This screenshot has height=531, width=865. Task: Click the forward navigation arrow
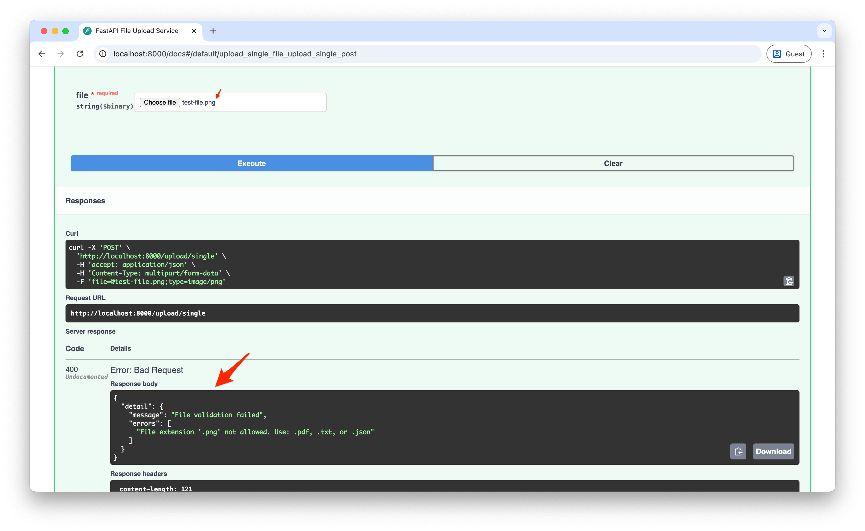pyautogui.click(x=60, y=54)
